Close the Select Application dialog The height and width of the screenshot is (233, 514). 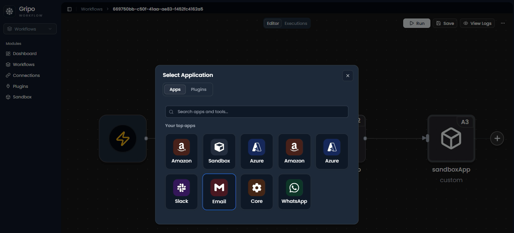coord(348,76)
